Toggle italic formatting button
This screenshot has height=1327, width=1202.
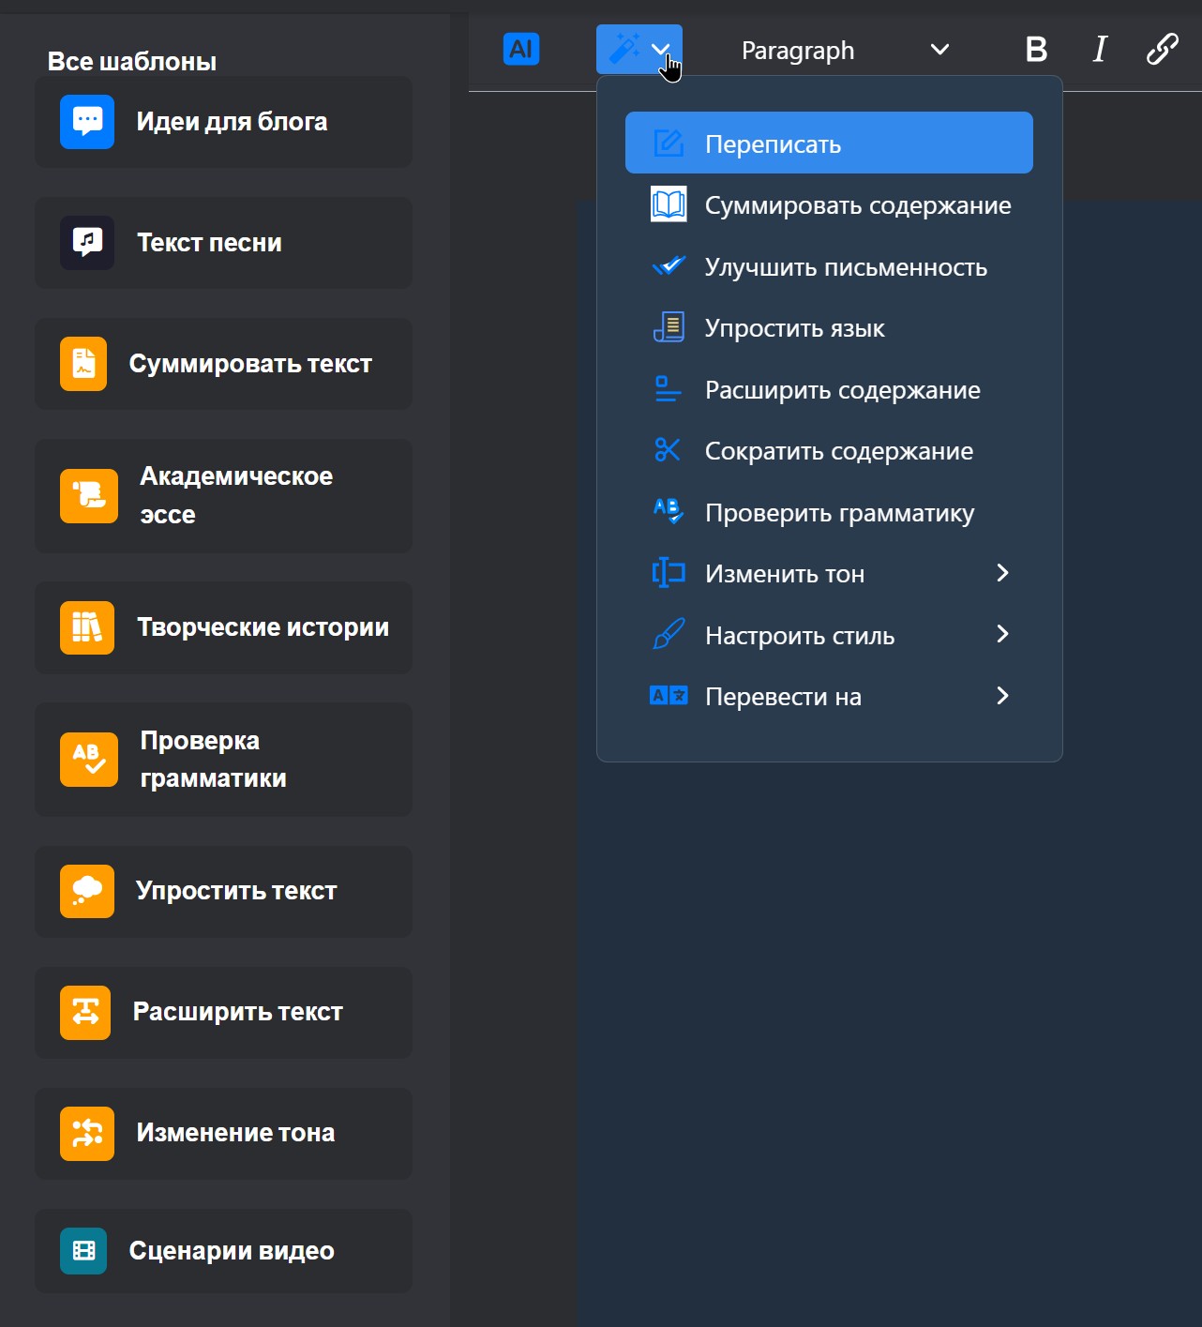[x=1100, y=49]
